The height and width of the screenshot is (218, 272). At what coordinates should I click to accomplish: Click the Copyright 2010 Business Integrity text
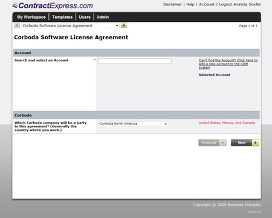point(227,205)
